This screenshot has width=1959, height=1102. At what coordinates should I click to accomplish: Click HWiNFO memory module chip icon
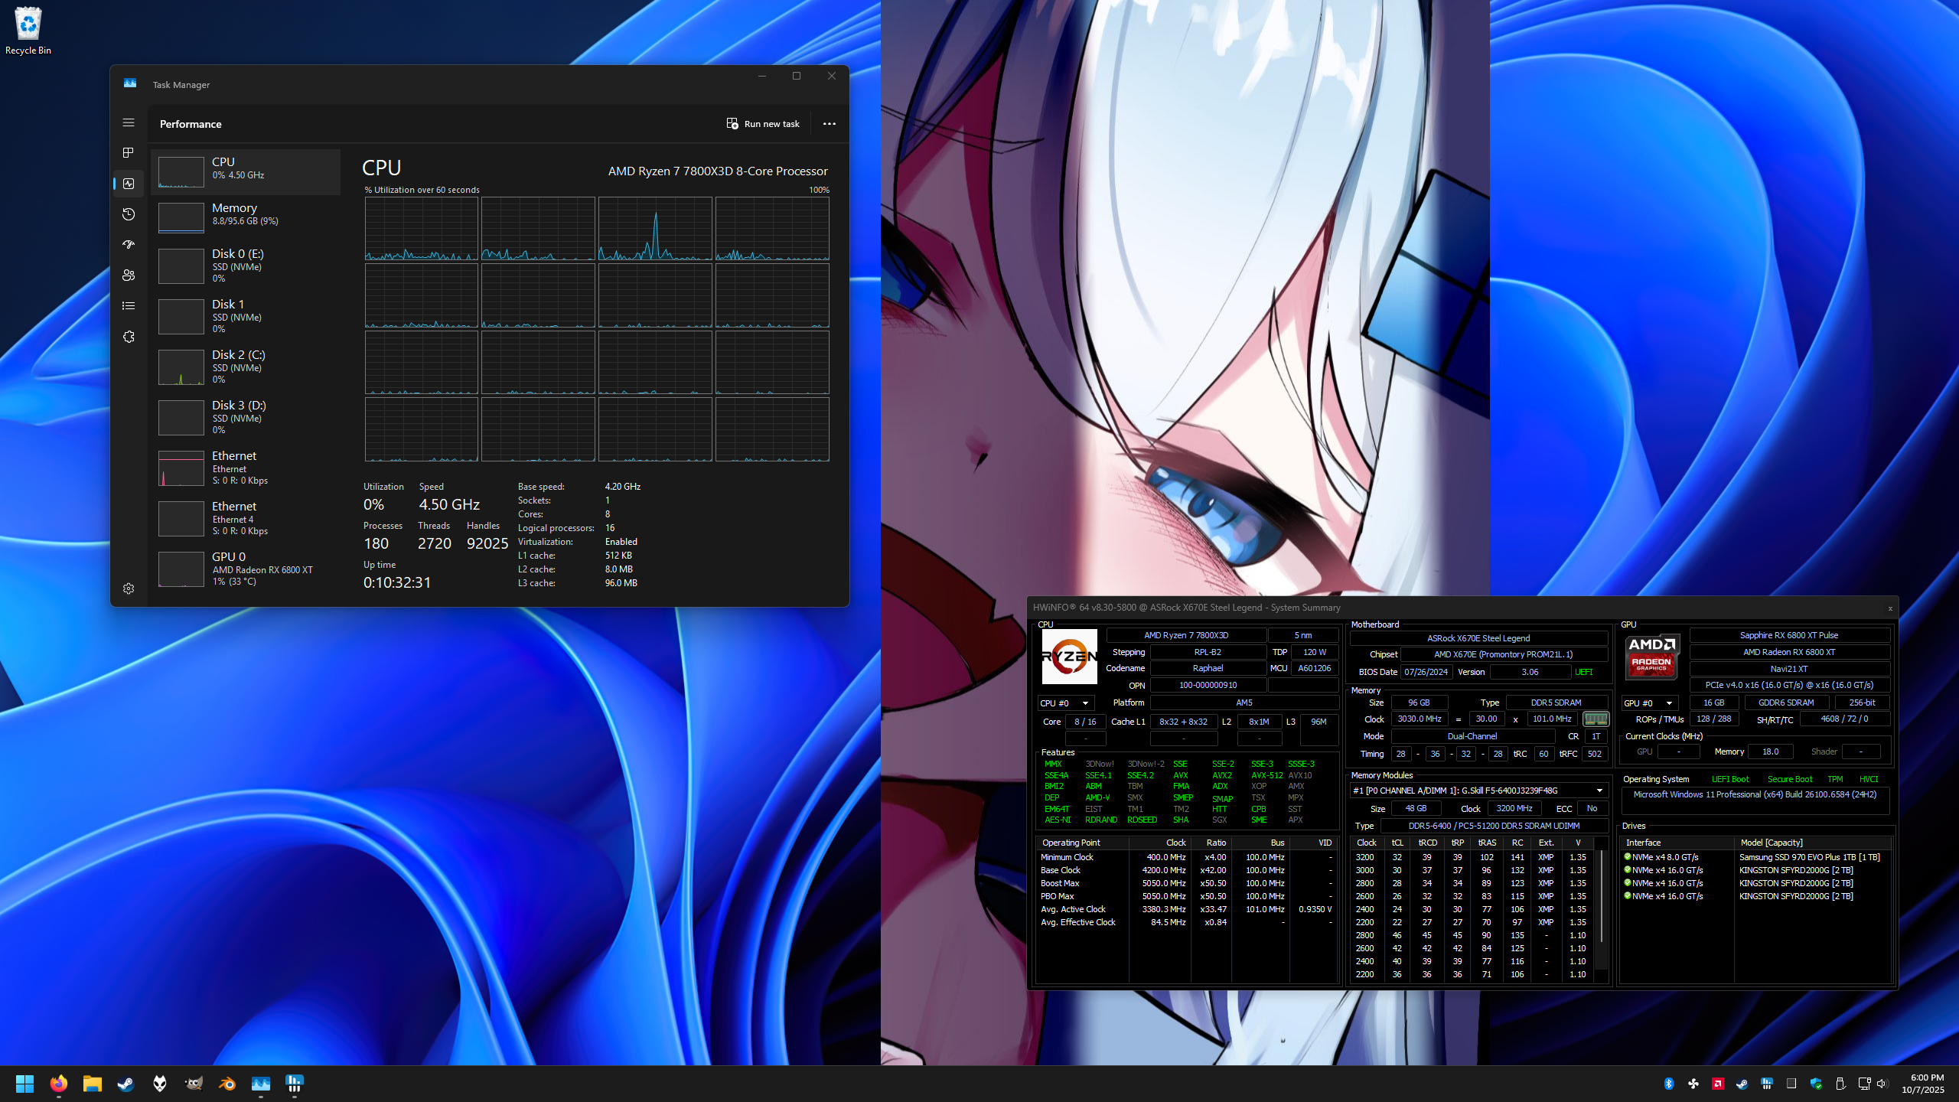[1596, 719]
